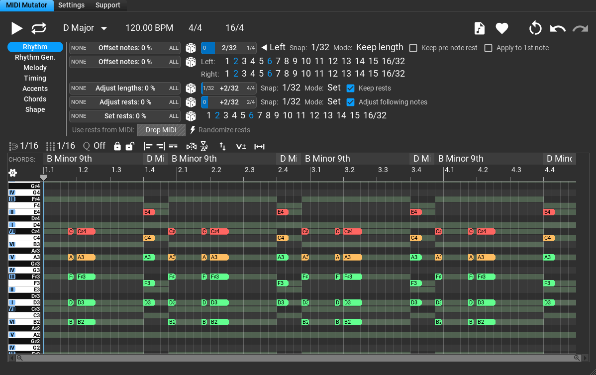Check the Apply to 1st note box
596x375 pixels.
(x=488, y=48)
